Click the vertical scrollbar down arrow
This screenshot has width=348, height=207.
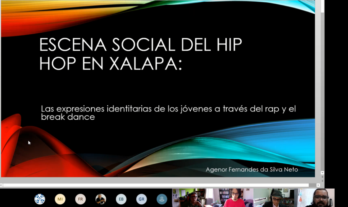(322, 173)
